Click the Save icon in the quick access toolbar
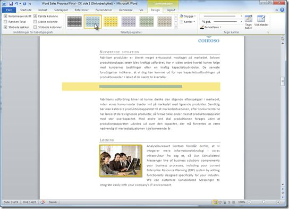Screen dimensions: 289x209 click(11, 4)
